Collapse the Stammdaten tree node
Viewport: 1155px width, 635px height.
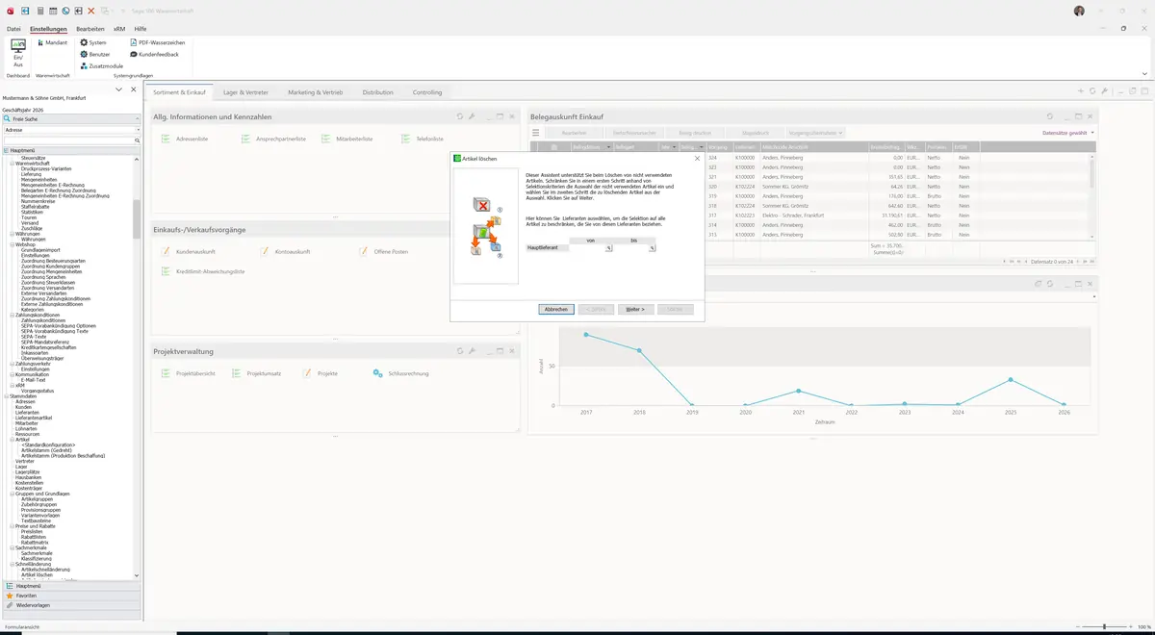(7, 395)
